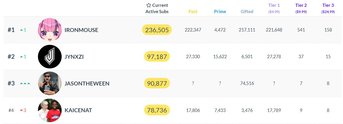Select the Tier 2 ($9.99) column header
This screenshot has width=343, height=124.
[301, 8]
